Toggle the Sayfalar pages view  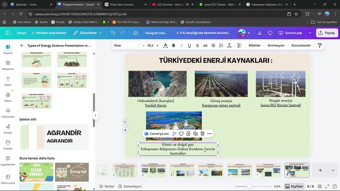click(294, 186)
